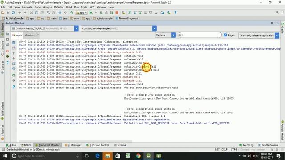Open the app run configuration dropdown
This screenshot has width=285, height=160.
(81, 13)
